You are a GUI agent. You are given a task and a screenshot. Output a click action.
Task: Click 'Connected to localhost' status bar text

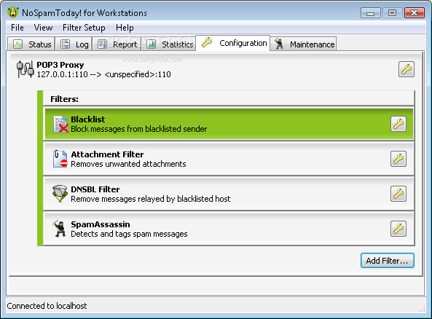(47, 306)
